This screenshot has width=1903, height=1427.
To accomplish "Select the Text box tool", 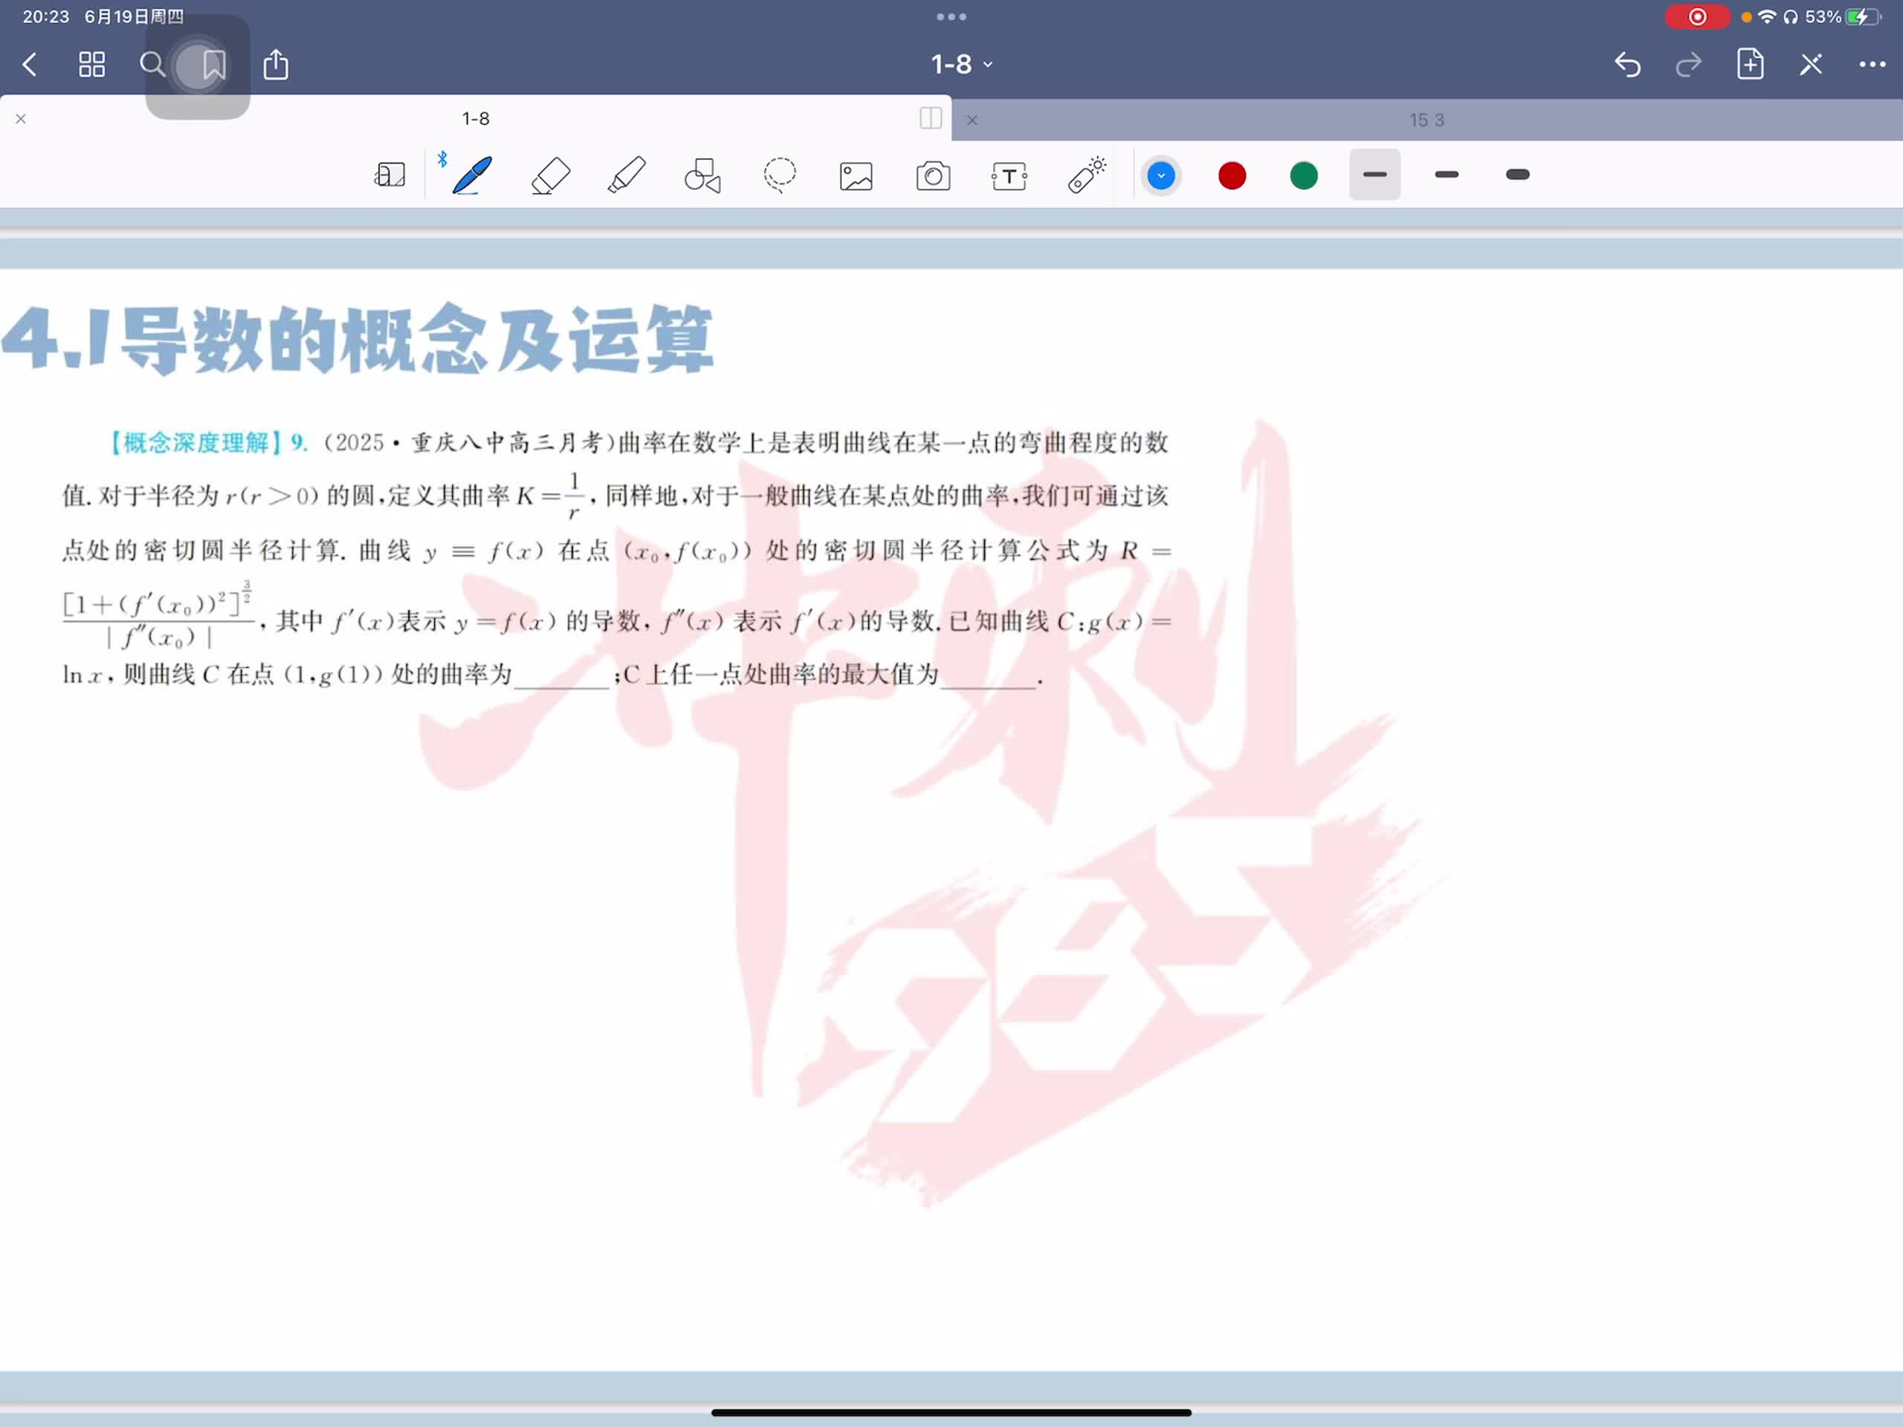I will (1009, 175).
